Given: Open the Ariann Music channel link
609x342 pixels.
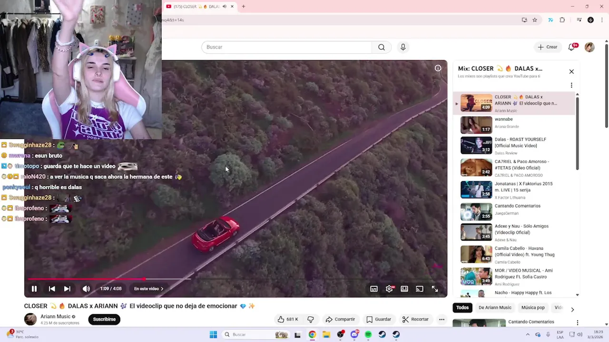Looking at the screenshot, I should pyautogui.click(x=55, y=316).
